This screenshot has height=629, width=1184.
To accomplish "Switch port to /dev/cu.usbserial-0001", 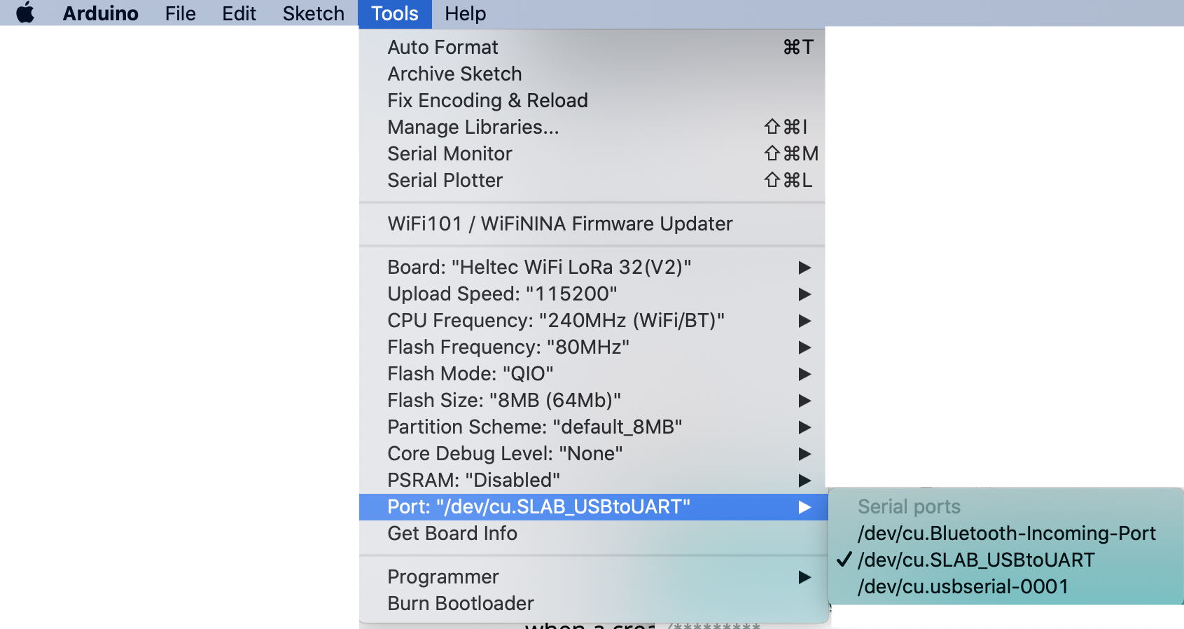I will coord(963,587).
